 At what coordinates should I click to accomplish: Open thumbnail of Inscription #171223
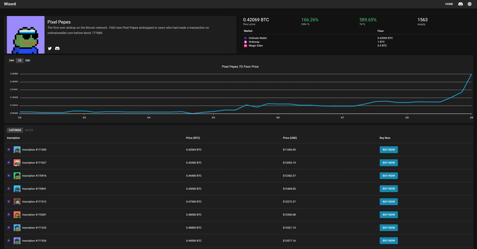coord(17,228)
